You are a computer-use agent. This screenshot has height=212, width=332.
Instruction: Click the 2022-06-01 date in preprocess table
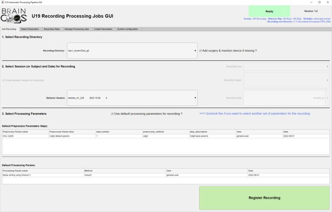point(306,136)
